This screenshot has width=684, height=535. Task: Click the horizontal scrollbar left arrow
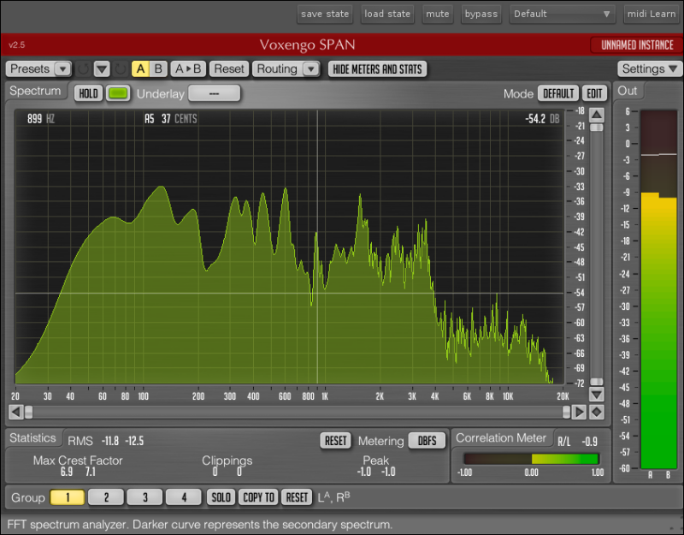(x=15, y=412)
